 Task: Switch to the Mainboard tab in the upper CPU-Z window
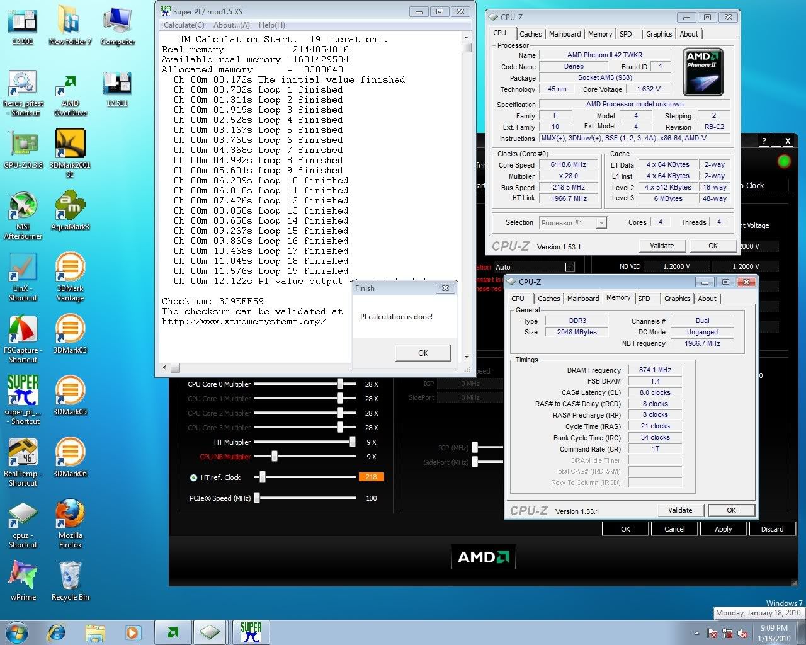point(565,34)
